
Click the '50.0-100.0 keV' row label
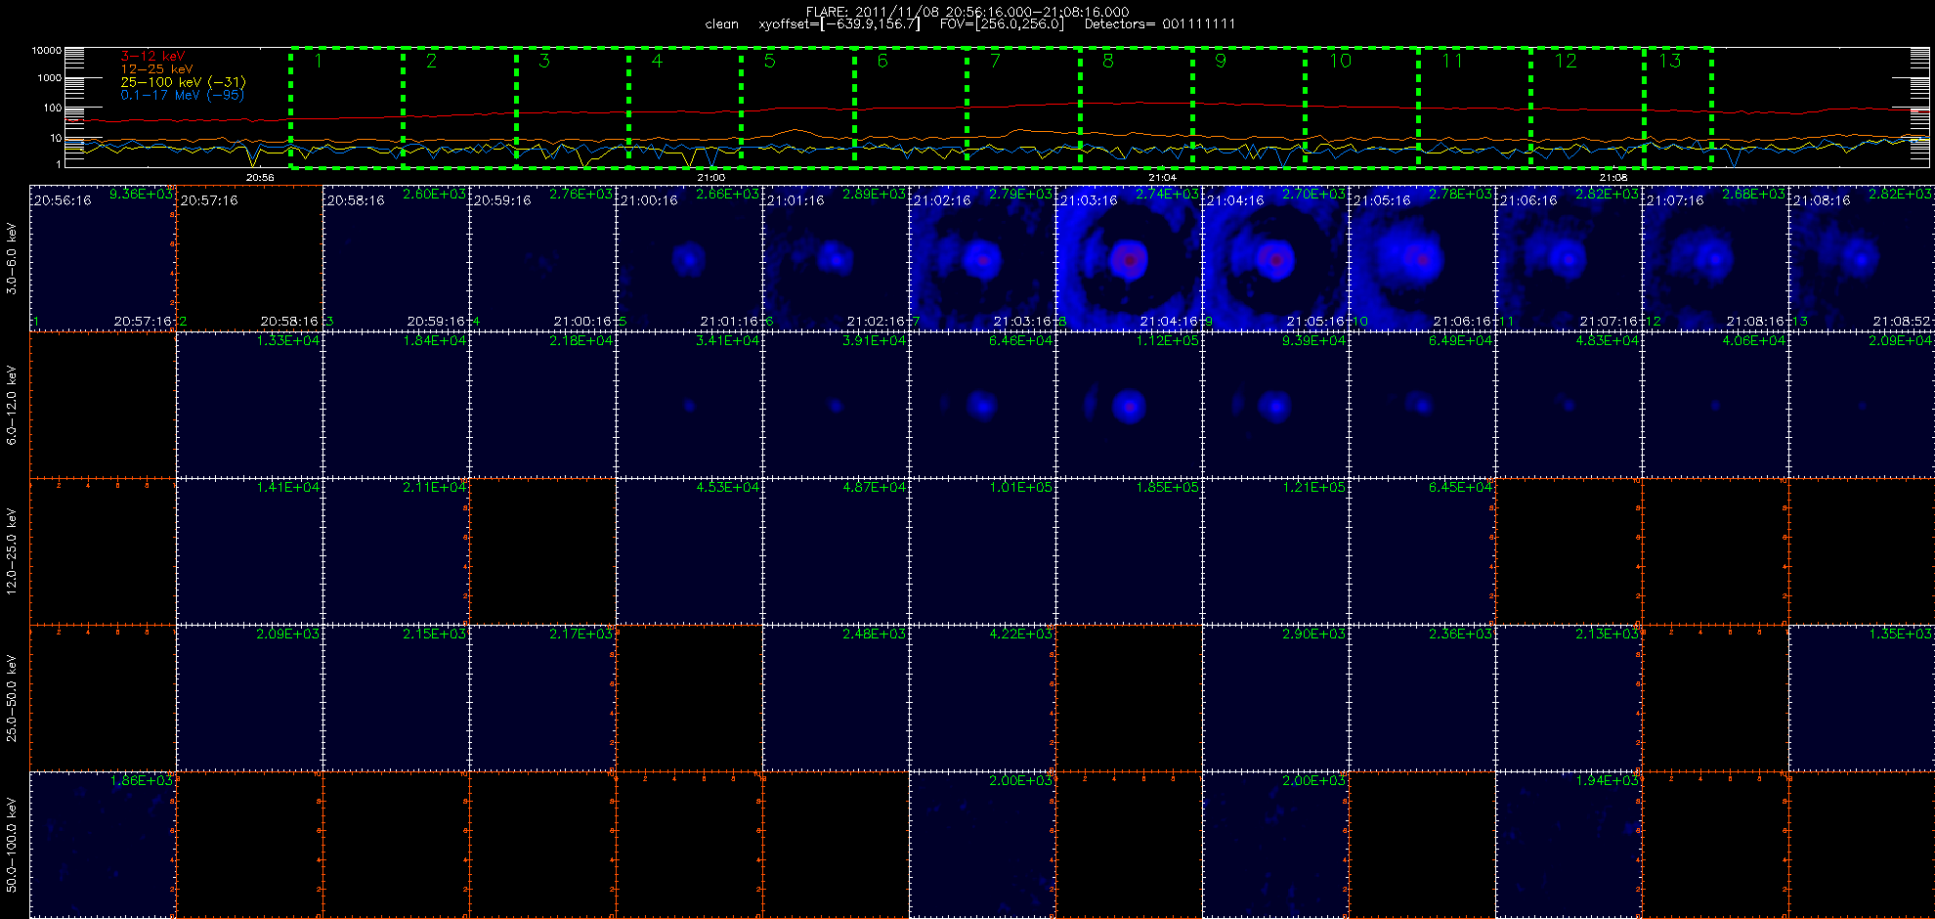coord(12,845)
